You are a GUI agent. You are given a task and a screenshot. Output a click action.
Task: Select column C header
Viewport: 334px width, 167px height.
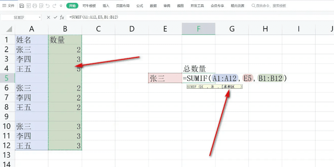[98, 29]
